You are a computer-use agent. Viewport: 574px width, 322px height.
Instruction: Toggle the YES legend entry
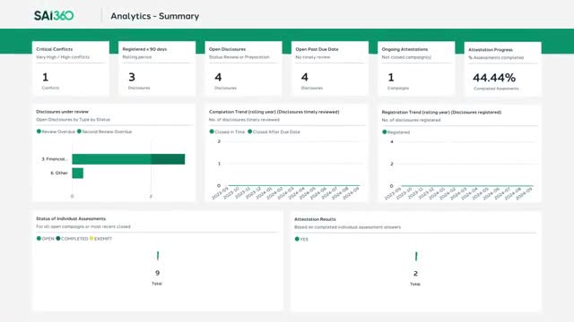click(301, 239)
